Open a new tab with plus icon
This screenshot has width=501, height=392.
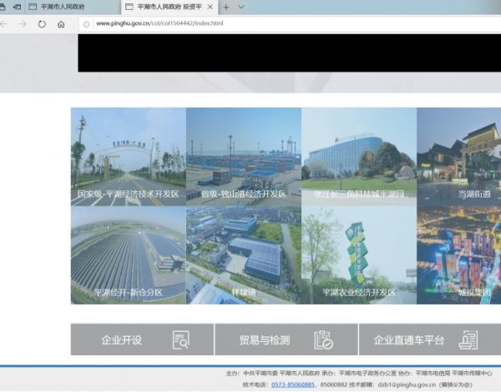click(225, 7)
